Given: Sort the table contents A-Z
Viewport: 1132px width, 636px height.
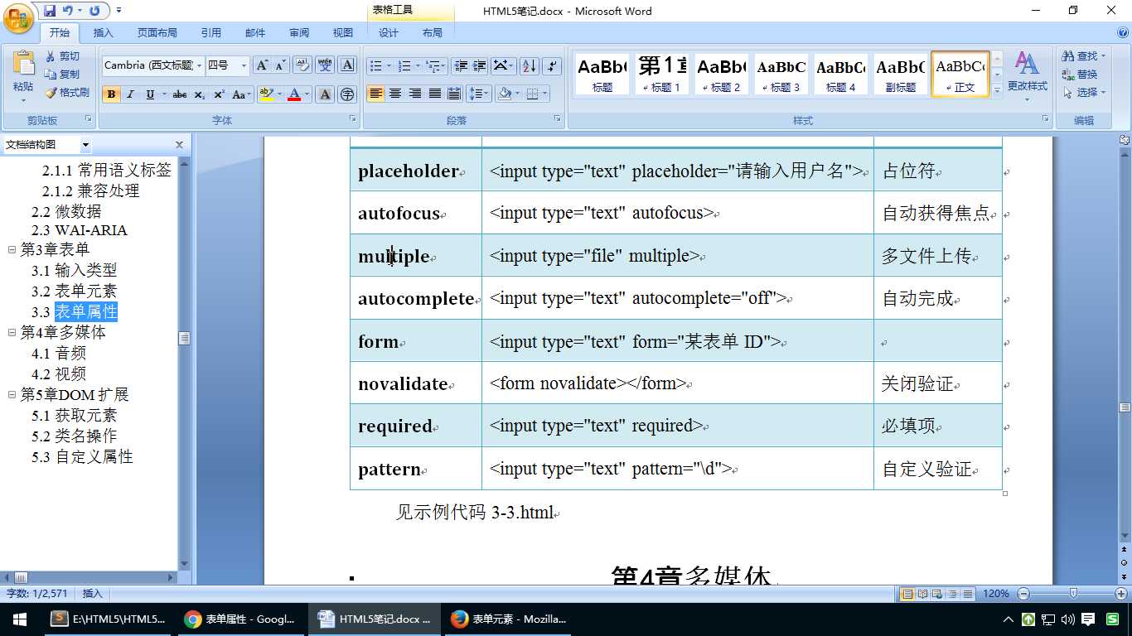Looking at the screenshot, I should pyautogui.click(x=530, y=65).
